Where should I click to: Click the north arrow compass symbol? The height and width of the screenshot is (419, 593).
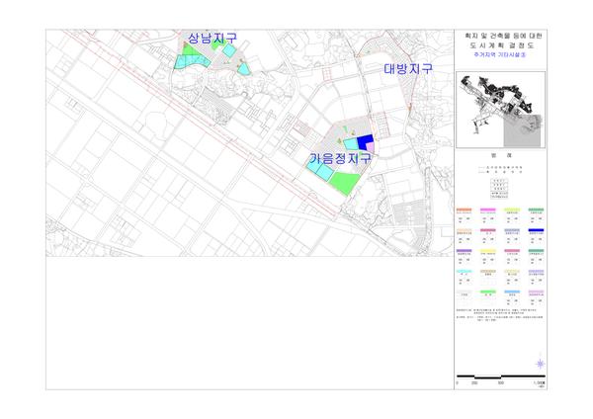coord(541,364)
